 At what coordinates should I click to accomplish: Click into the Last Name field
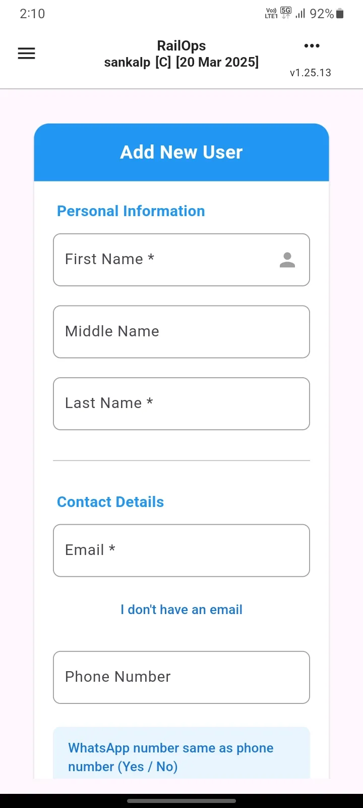pos(181,403)
